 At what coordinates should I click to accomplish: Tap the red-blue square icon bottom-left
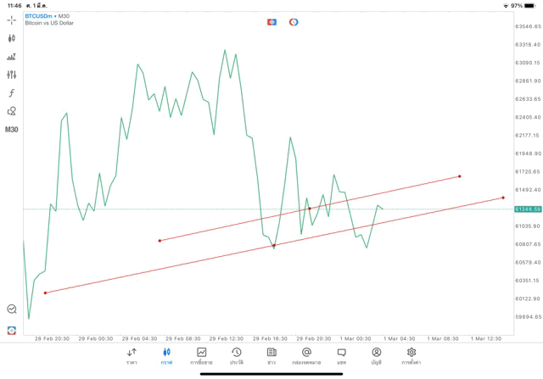tap(12, 331)
